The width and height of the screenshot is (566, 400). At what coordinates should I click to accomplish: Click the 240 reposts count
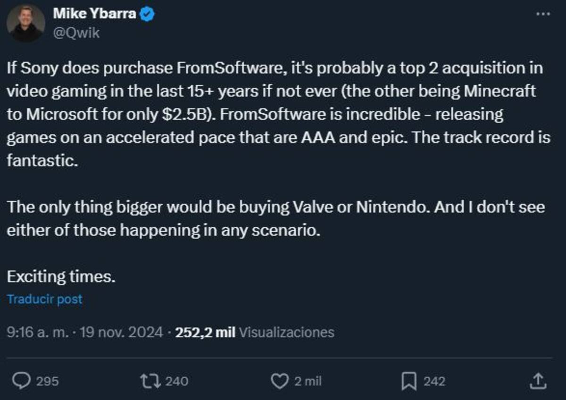pos(177,381)
